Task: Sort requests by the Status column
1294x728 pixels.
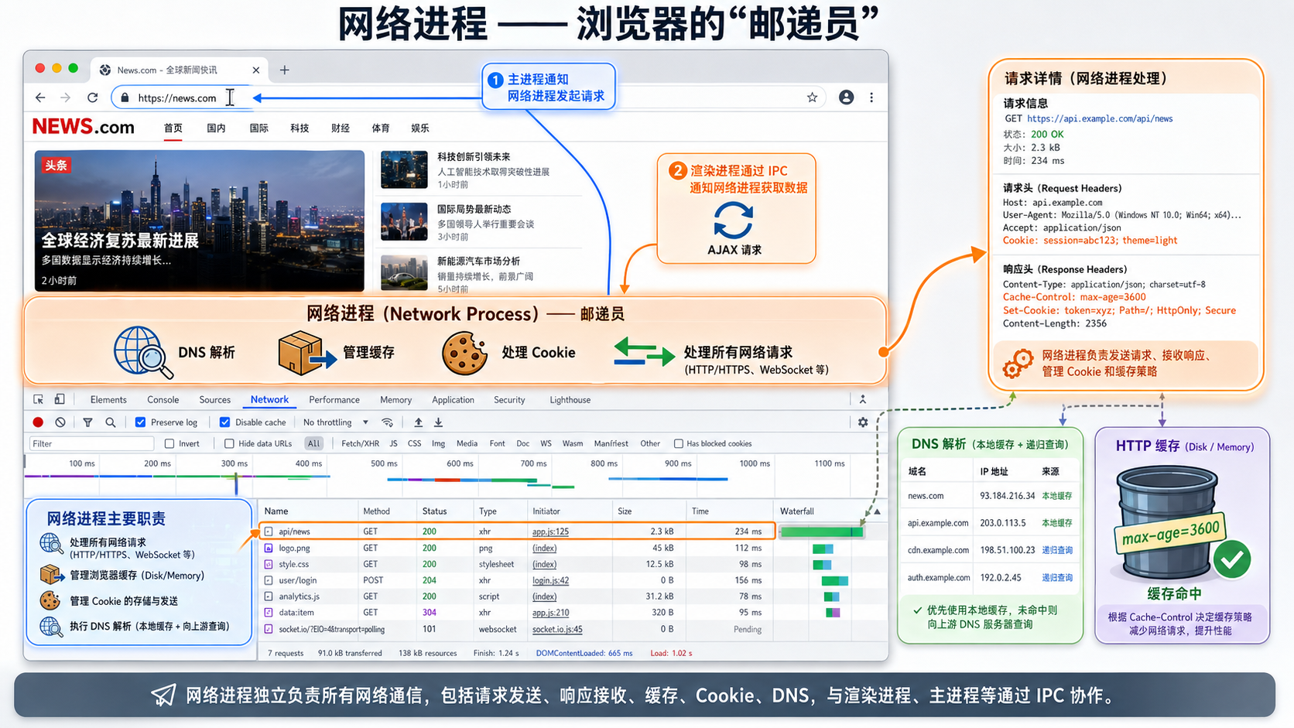Action: 434,511
